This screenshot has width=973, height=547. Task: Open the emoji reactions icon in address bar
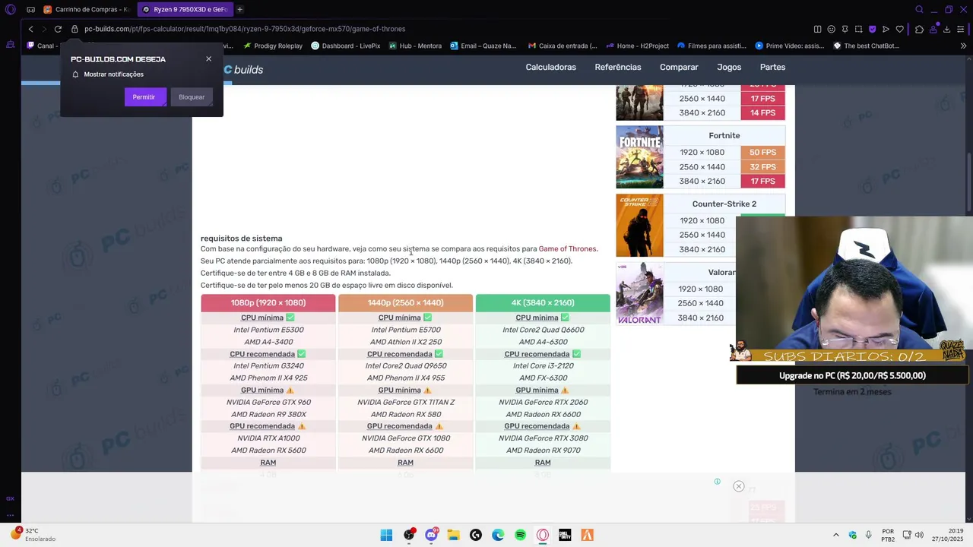(831, 29)
